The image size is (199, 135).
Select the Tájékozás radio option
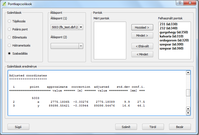click(10, 21)
